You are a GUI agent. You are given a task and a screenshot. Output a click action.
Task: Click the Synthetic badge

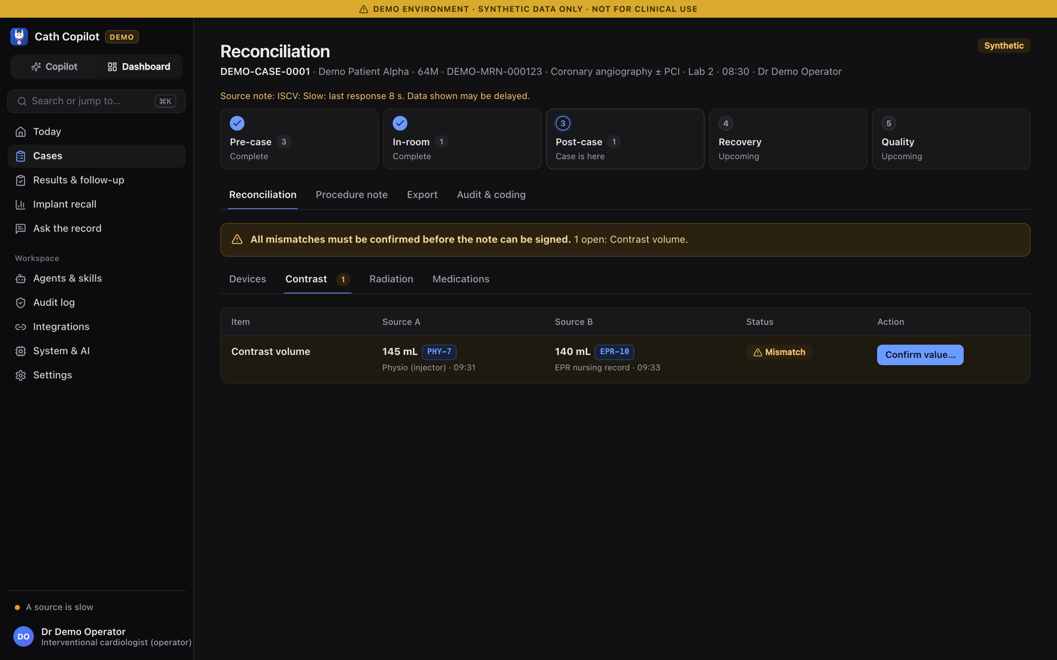(x=1004, y=46)
